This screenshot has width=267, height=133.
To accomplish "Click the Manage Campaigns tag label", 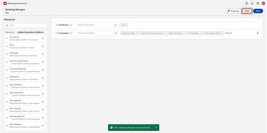I will (129, 33).
